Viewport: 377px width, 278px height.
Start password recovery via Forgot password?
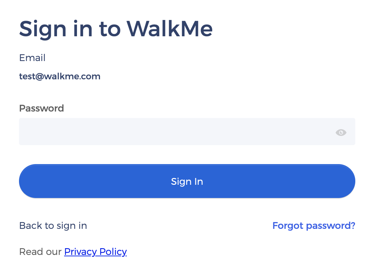coord(314,225)
